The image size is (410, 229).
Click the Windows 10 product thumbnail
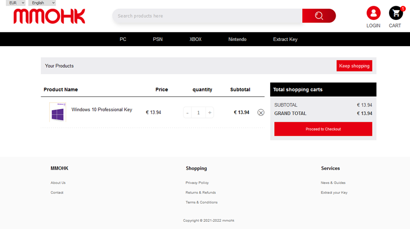click(x=57, y=112)
